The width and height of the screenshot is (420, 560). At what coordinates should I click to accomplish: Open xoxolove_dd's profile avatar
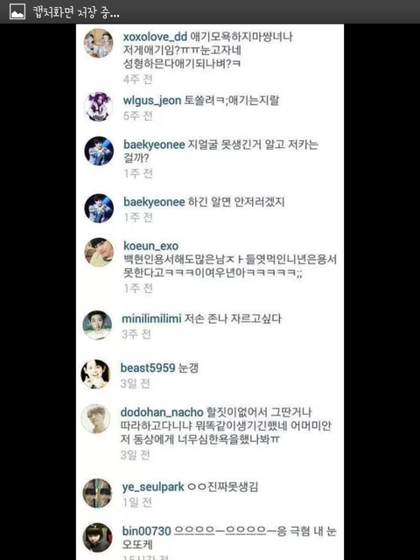pos(98,43)
